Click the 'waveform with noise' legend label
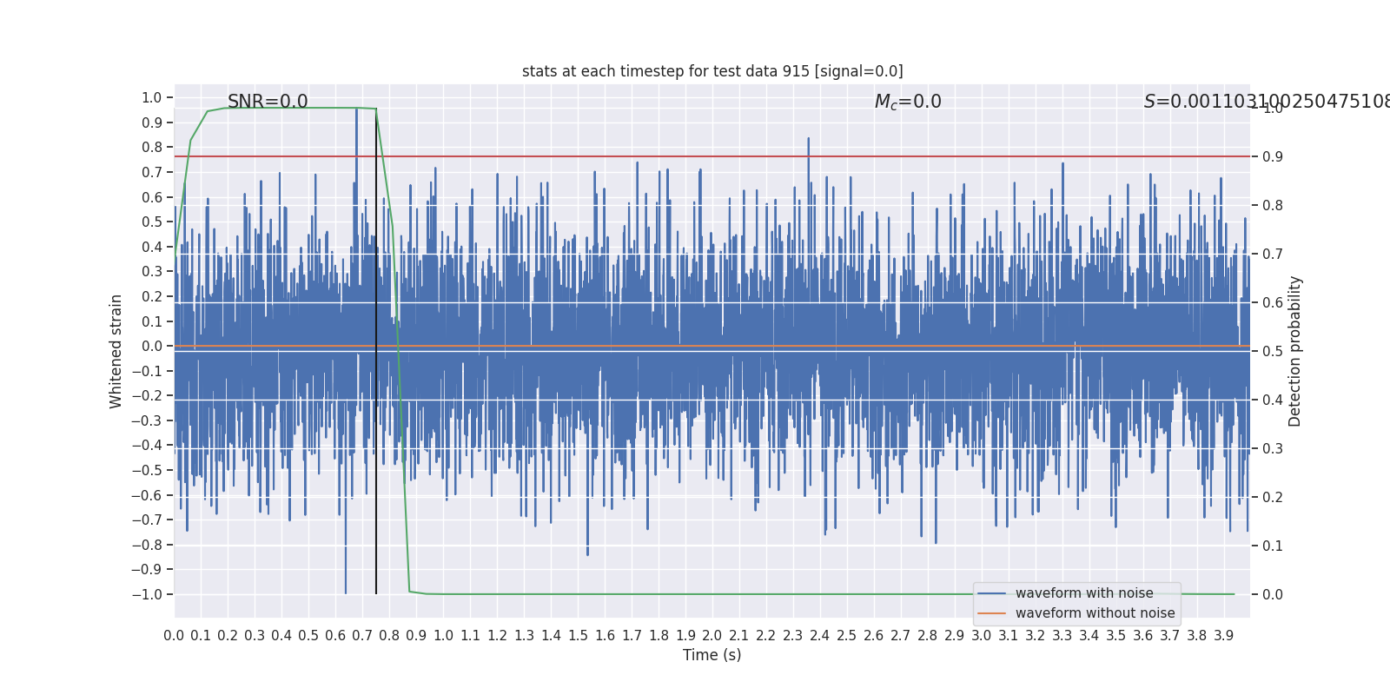The image size is (1390, 695). (1084, 593)
